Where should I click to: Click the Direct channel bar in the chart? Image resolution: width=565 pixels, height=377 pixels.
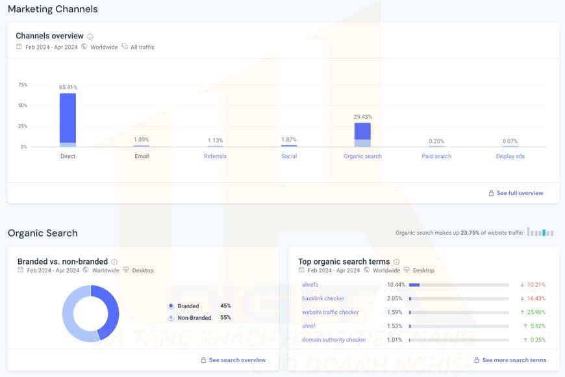[68, 120]
